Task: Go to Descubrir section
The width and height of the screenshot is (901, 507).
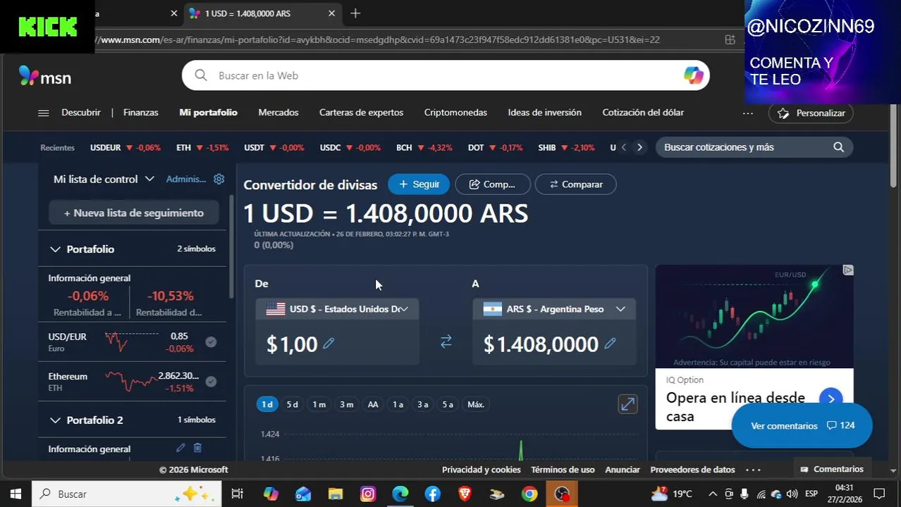Action: coord(81,113)
